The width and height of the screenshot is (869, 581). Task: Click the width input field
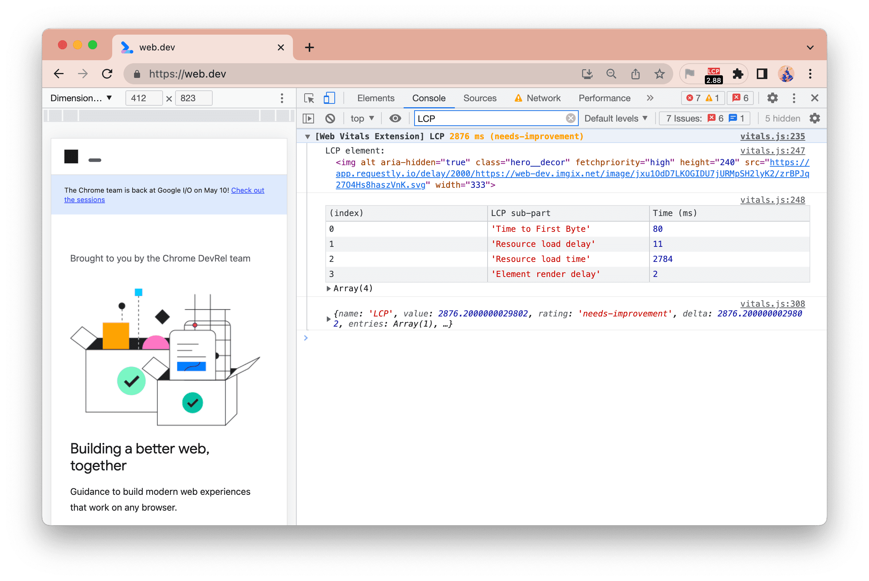coord(142,98)
